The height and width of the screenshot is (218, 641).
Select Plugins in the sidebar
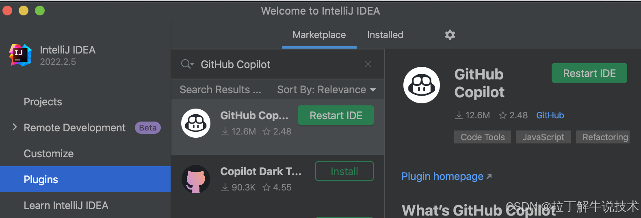85,179
